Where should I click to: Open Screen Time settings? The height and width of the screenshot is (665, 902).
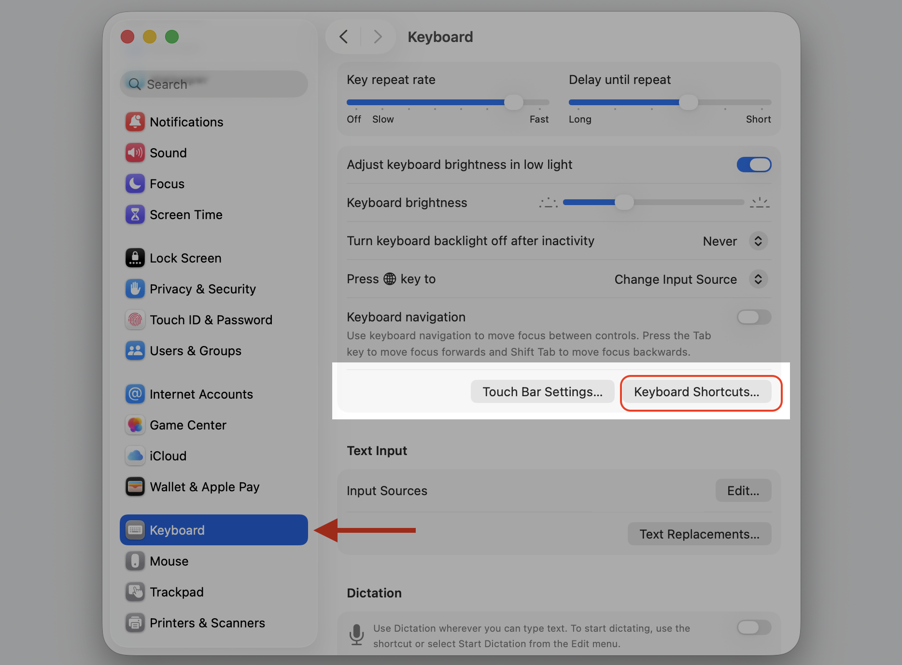214,215
